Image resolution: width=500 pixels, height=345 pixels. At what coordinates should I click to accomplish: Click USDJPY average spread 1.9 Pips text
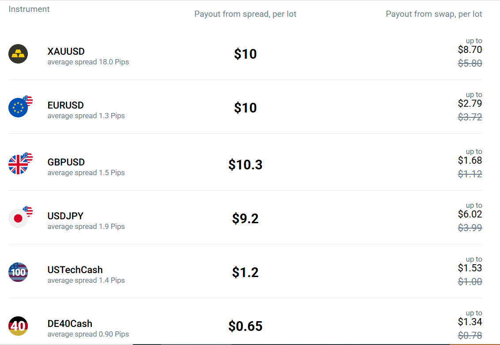[x=86, y=226]
